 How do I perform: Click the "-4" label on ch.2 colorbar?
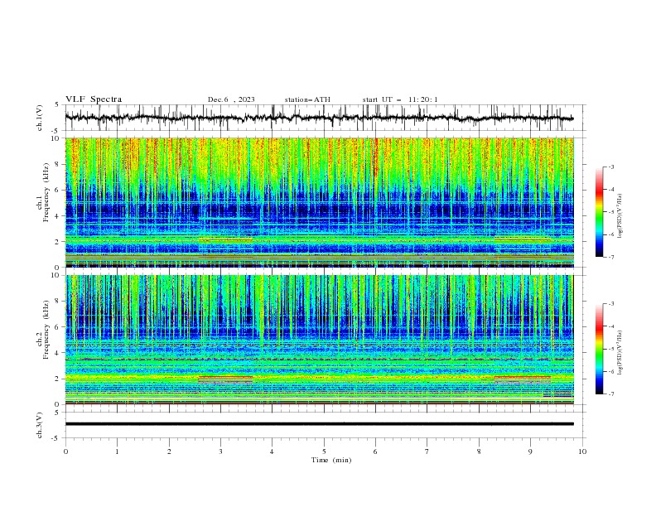(611, 326)
